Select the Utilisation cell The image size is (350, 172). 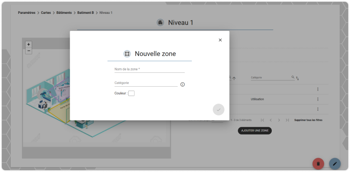(x=257, y=99)
